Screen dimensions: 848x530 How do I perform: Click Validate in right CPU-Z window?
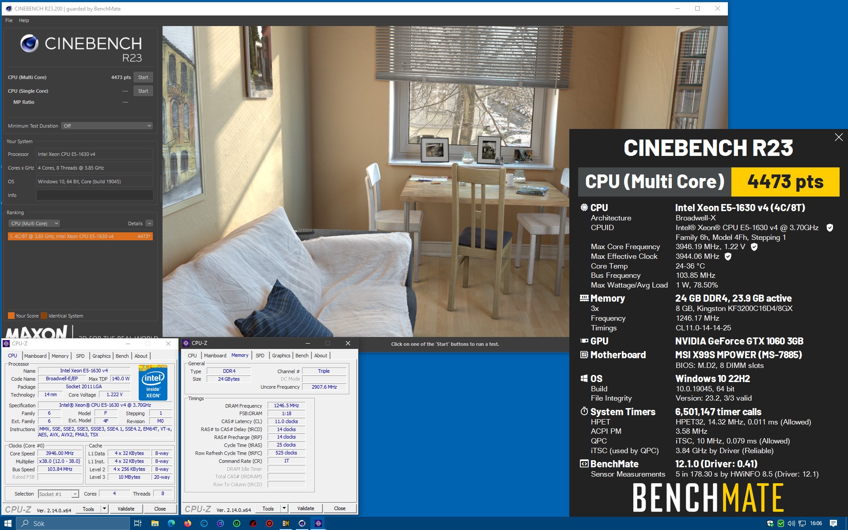306,508
